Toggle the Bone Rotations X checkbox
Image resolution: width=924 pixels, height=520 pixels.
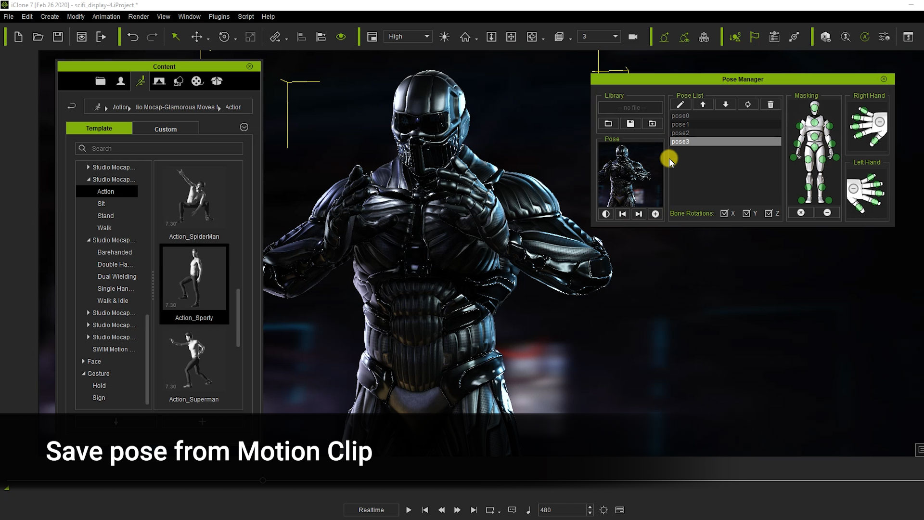724,213
